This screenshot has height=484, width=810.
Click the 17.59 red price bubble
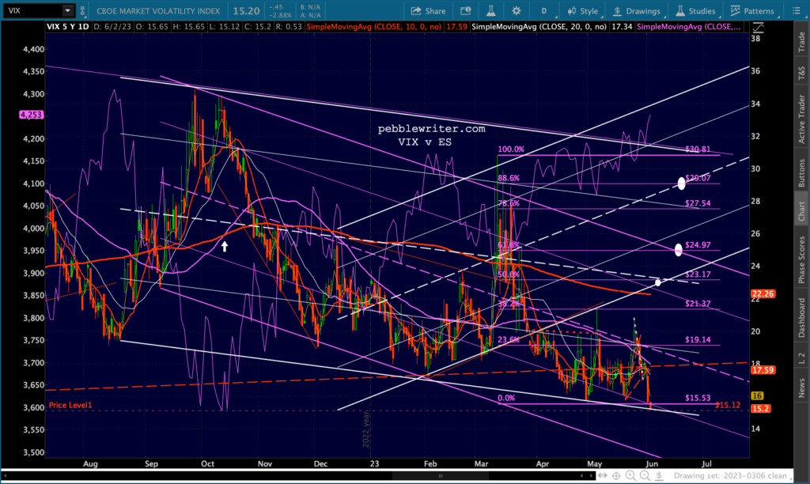(763, 370)
